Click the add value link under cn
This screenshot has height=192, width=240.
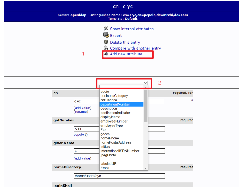82,108
